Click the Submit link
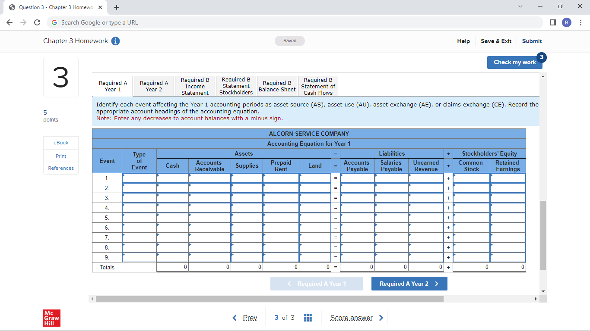The width and height of the screenshot is (590, 331). 532,41
